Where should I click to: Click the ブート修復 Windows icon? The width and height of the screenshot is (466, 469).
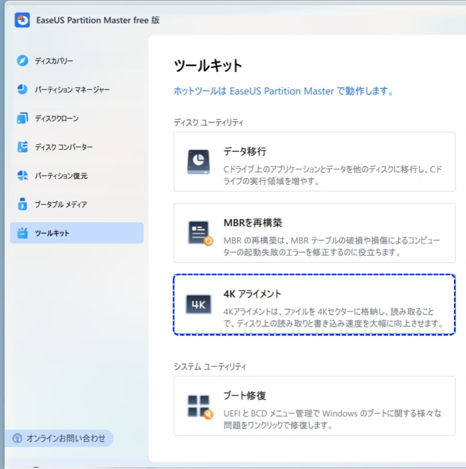200,406
